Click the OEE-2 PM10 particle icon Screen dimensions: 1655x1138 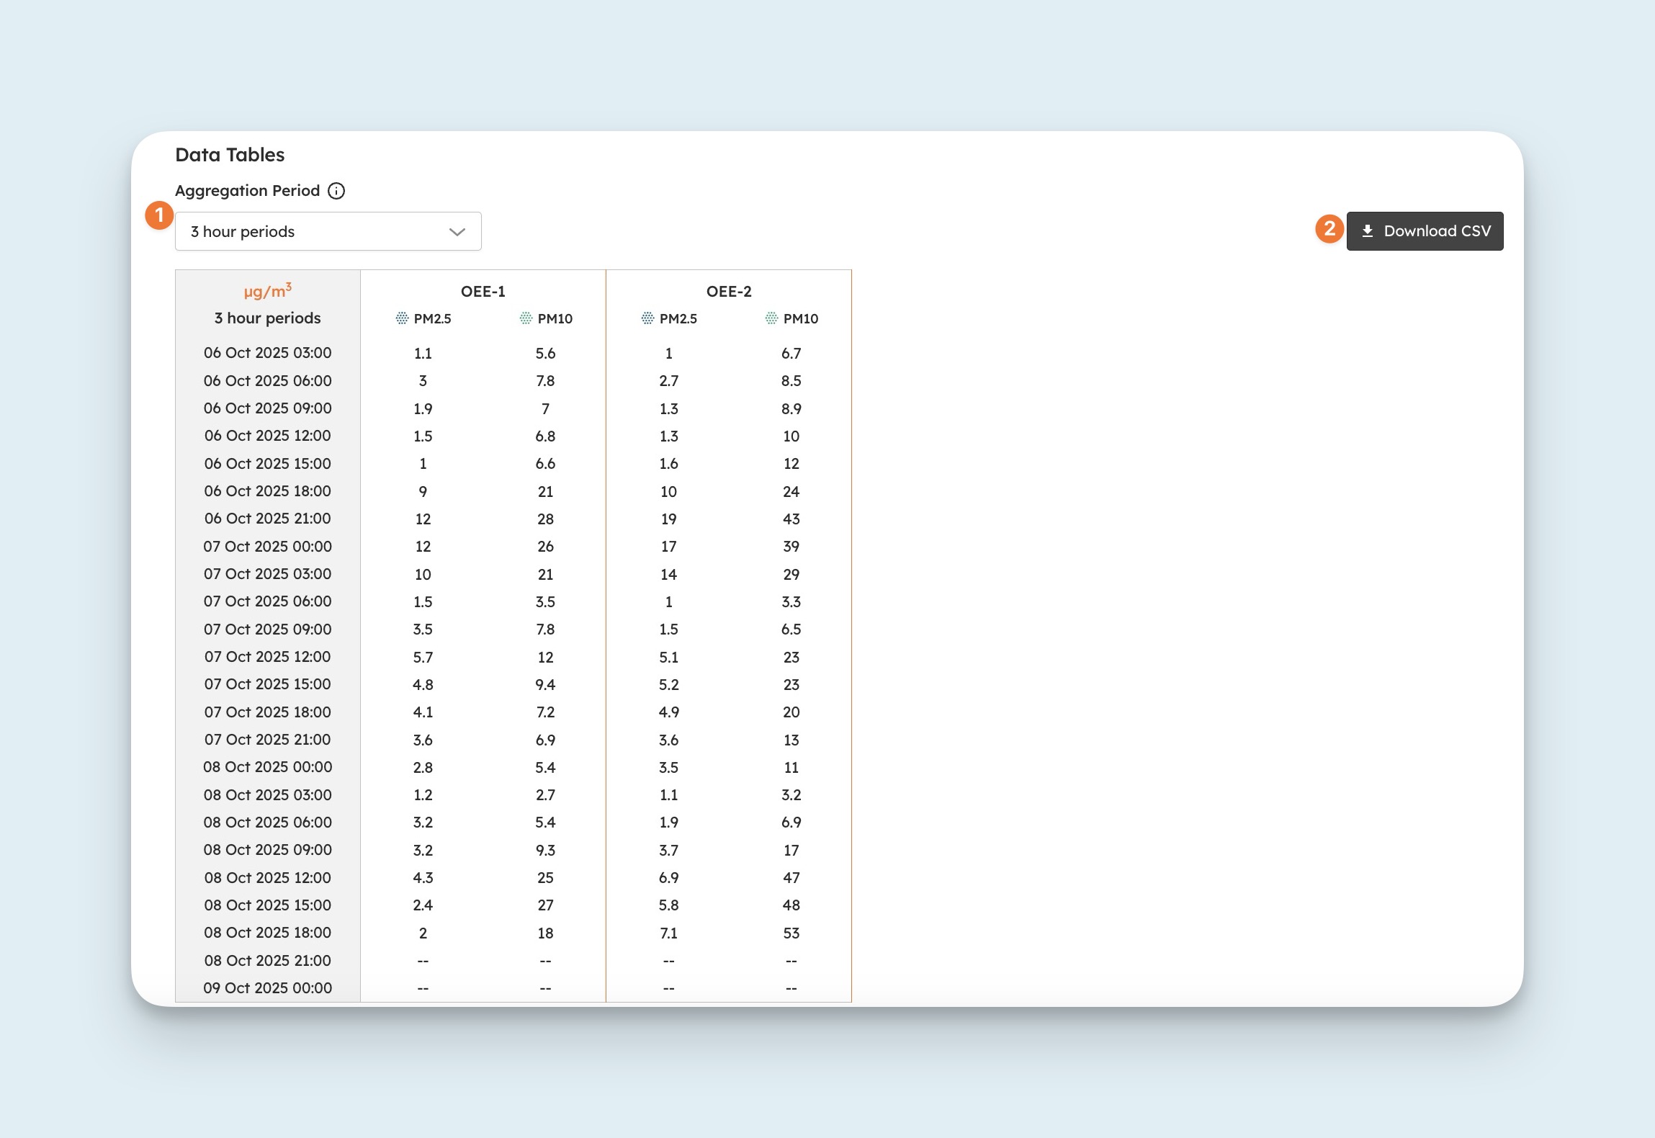click(771, 318)
